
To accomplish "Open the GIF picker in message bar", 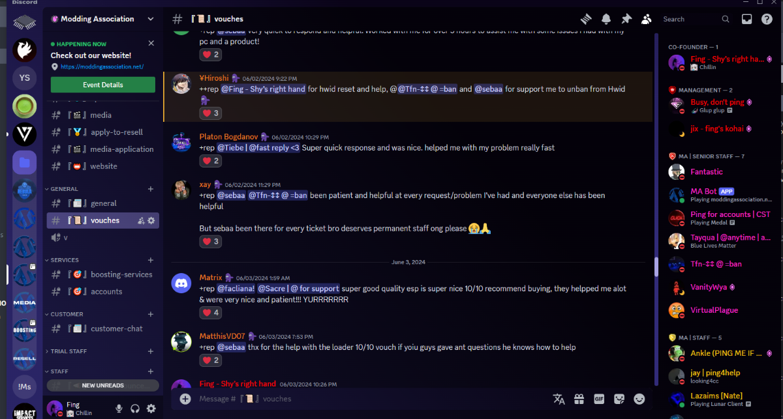I will [x=599, y=399].
